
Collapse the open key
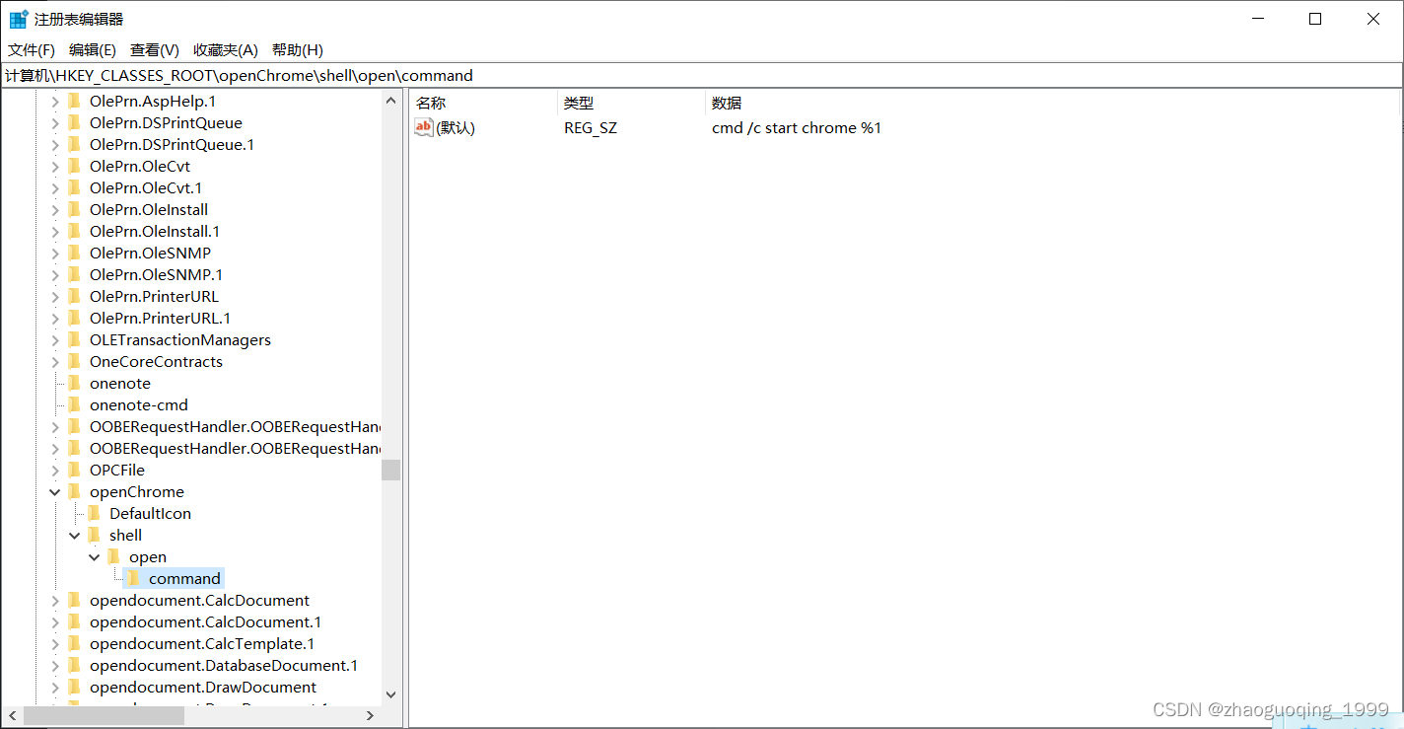point(95,556)
